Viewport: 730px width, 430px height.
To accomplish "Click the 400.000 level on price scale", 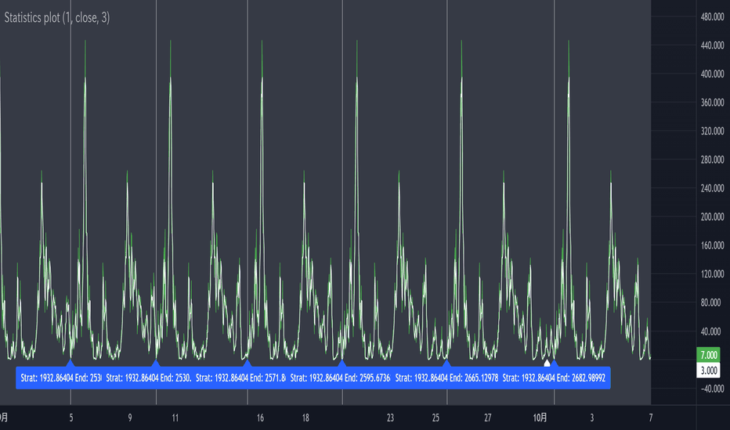I will coord(712,74).
